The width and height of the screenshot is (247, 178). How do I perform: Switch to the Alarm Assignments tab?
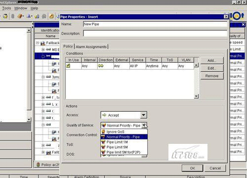point(91,47)
